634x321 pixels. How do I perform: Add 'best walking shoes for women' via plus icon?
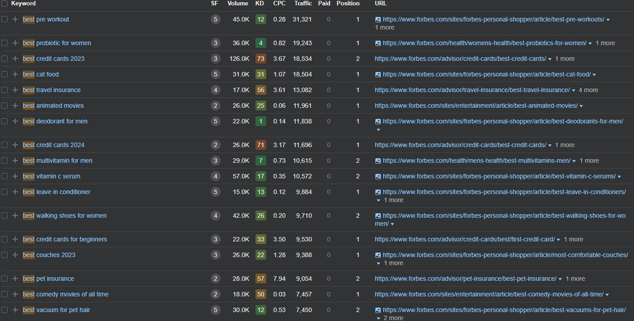(15, 215)
